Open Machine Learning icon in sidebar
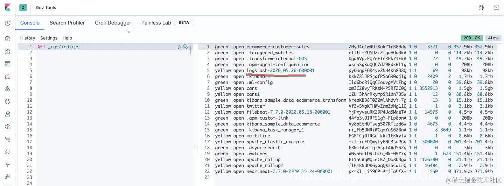 click(8, 101)
